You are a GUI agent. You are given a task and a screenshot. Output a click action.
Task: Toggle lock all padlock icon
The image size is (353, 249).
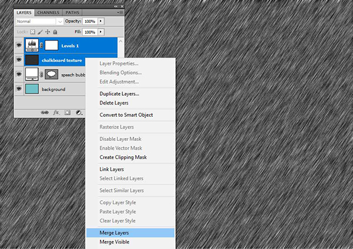click(55, 32)
